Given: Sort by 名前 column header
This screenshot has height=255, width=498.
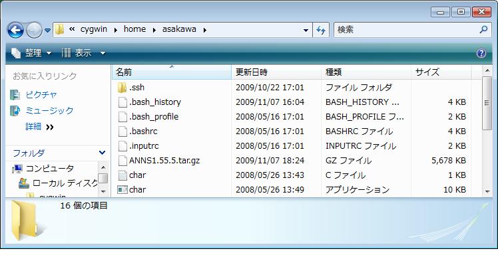Looking at the screenshot, I should (x=172, y=72).
